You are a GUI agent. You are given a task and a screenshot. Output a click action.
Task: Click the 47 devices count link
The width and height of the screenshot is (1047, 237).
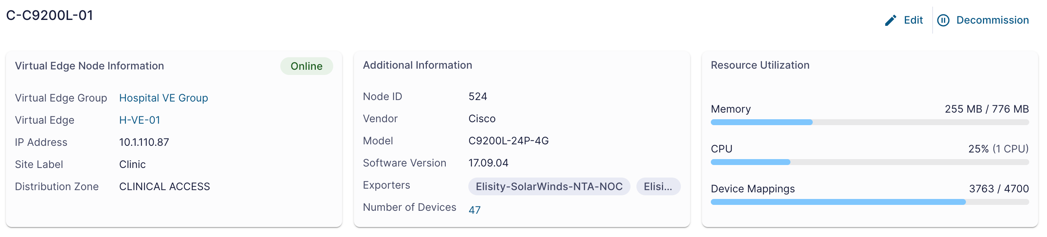474,210
